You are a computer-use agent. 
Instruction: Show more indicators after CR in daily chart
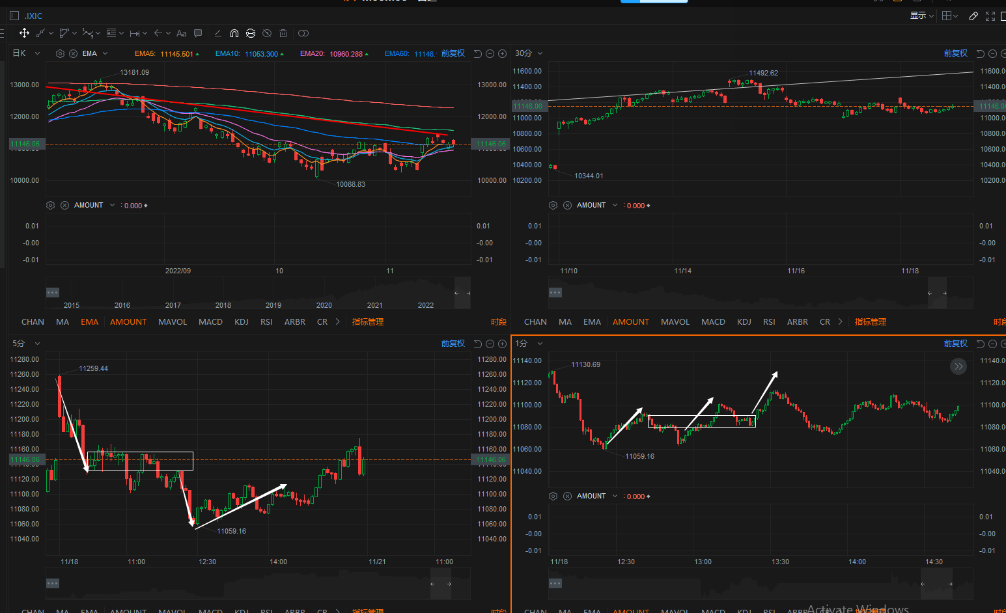[x=337, y=321]
